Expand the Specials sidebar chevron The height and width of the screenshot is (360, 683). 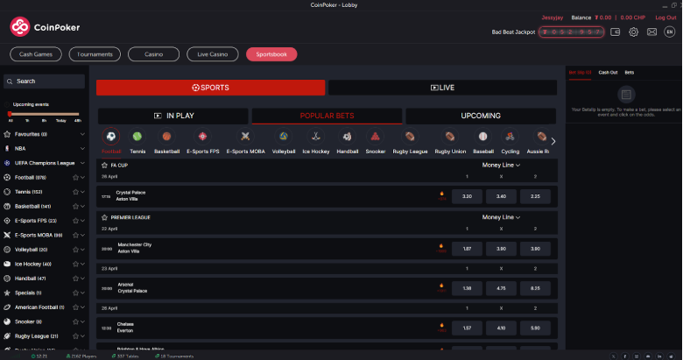tap(82, 293)
